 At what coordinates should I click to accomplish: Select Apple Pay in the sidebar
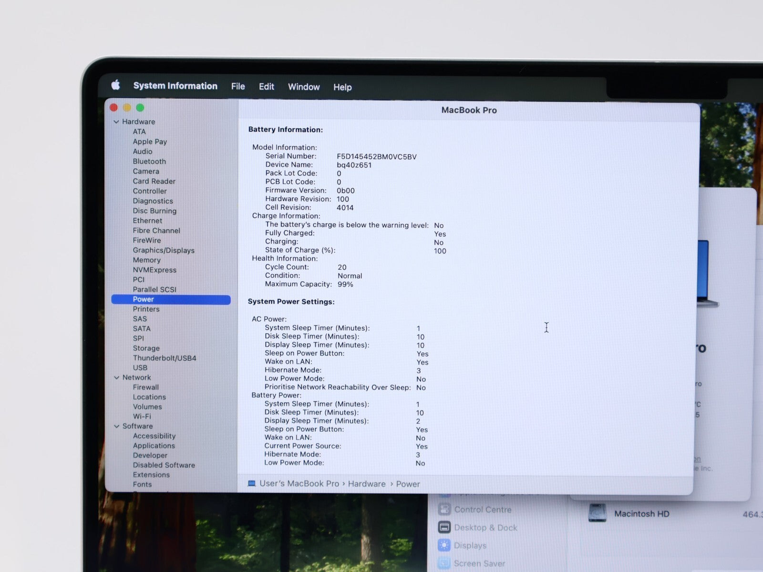pos(150,142)
